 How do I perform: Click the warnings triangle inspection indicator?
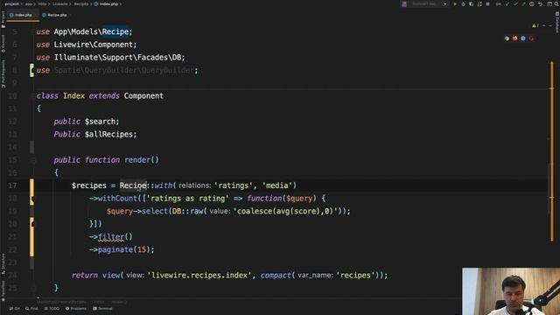[x=535, y=25]
